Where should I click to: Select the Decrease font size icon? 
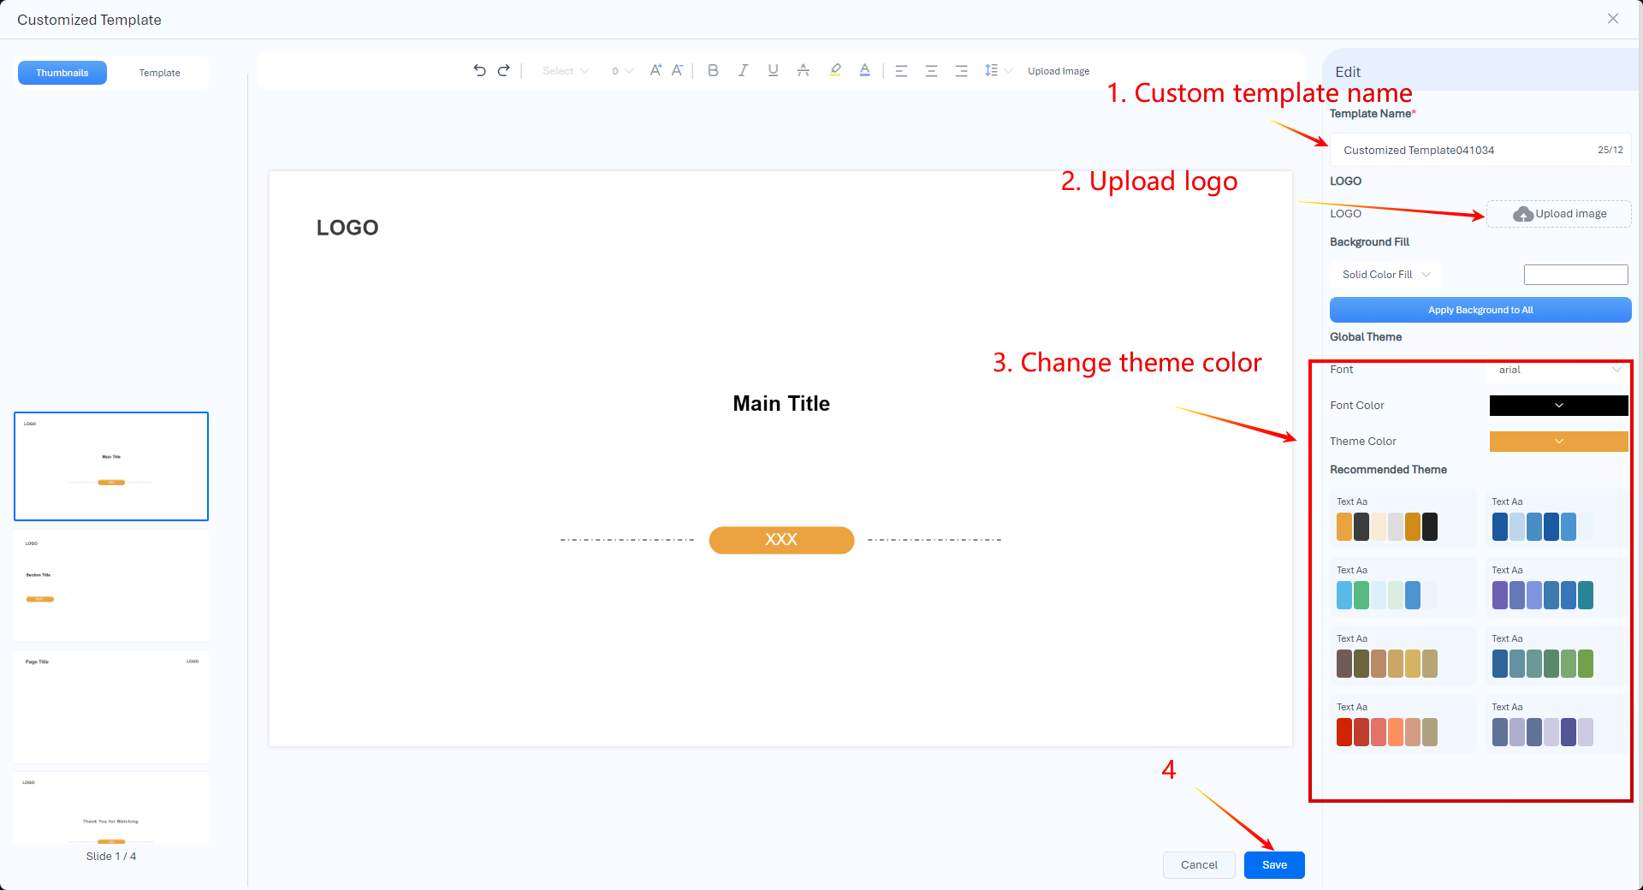pyautogui.click(x=677, y=70)
